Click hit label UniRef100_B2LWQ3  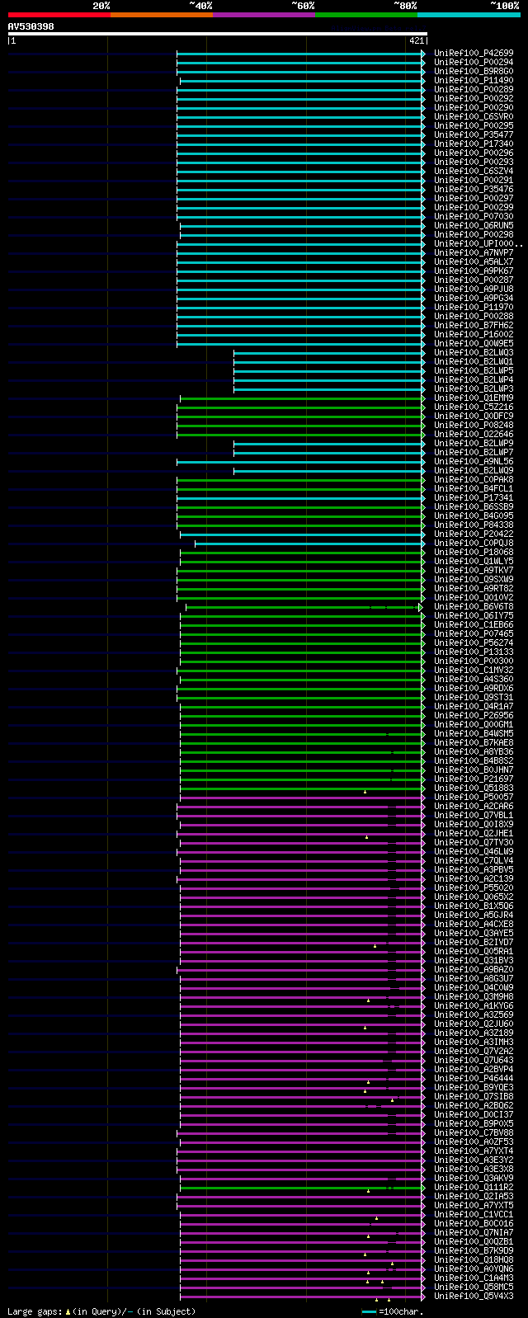474,352
